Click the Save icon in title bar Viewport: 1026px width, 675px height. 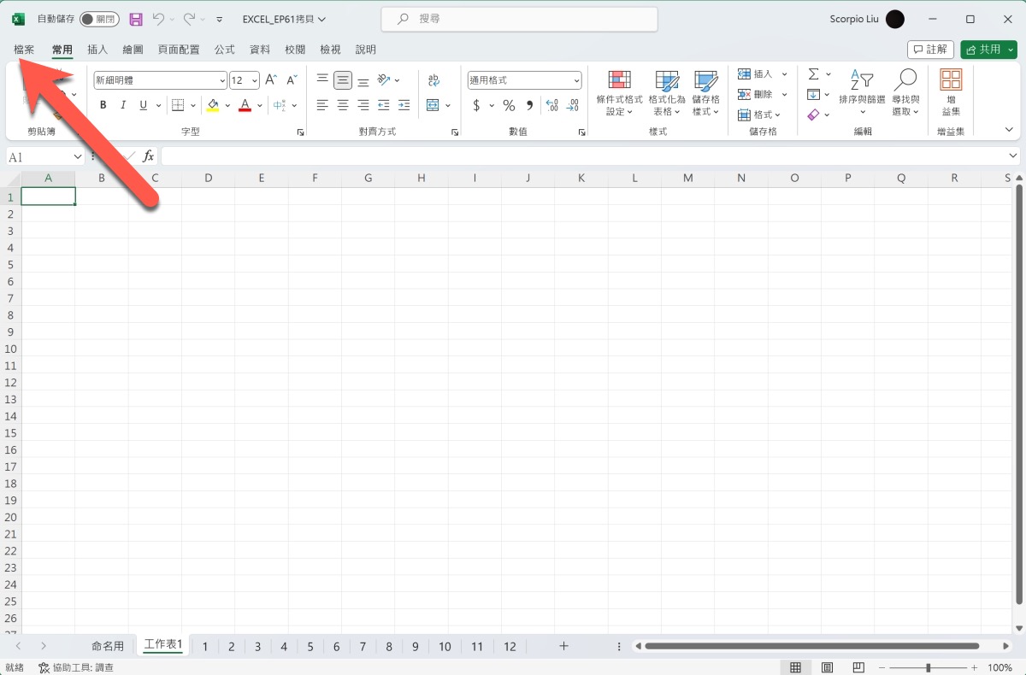click(136, 19)
